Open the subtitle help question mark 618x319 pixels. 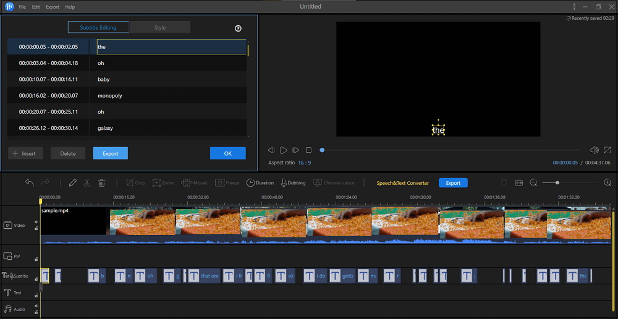point(239,28)
